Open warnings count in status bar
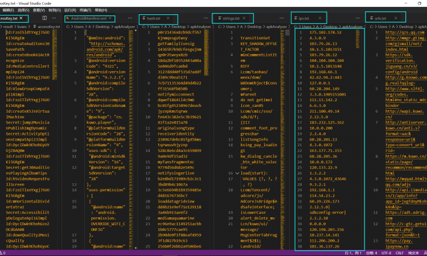 coord(3,253)
